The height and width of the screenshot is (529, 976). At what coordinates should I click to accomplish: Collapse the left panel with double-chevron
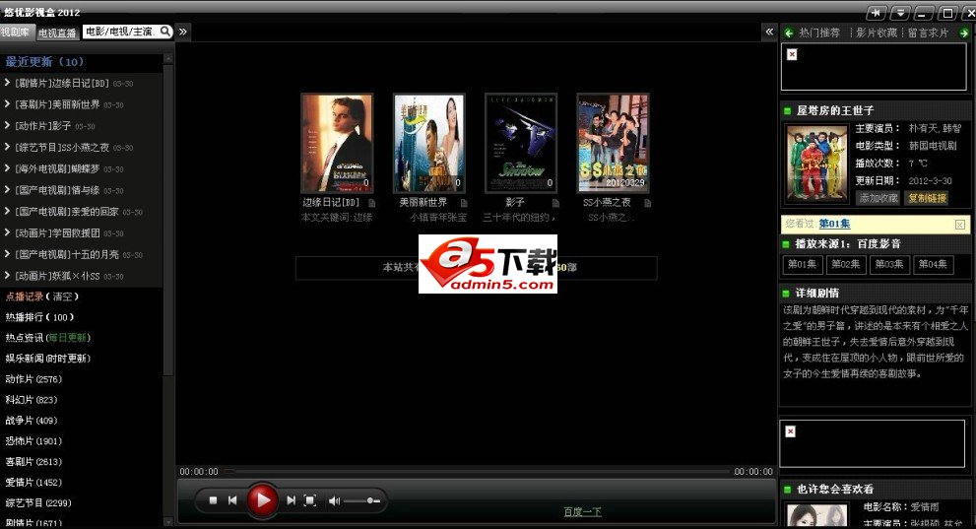(183, 32)
